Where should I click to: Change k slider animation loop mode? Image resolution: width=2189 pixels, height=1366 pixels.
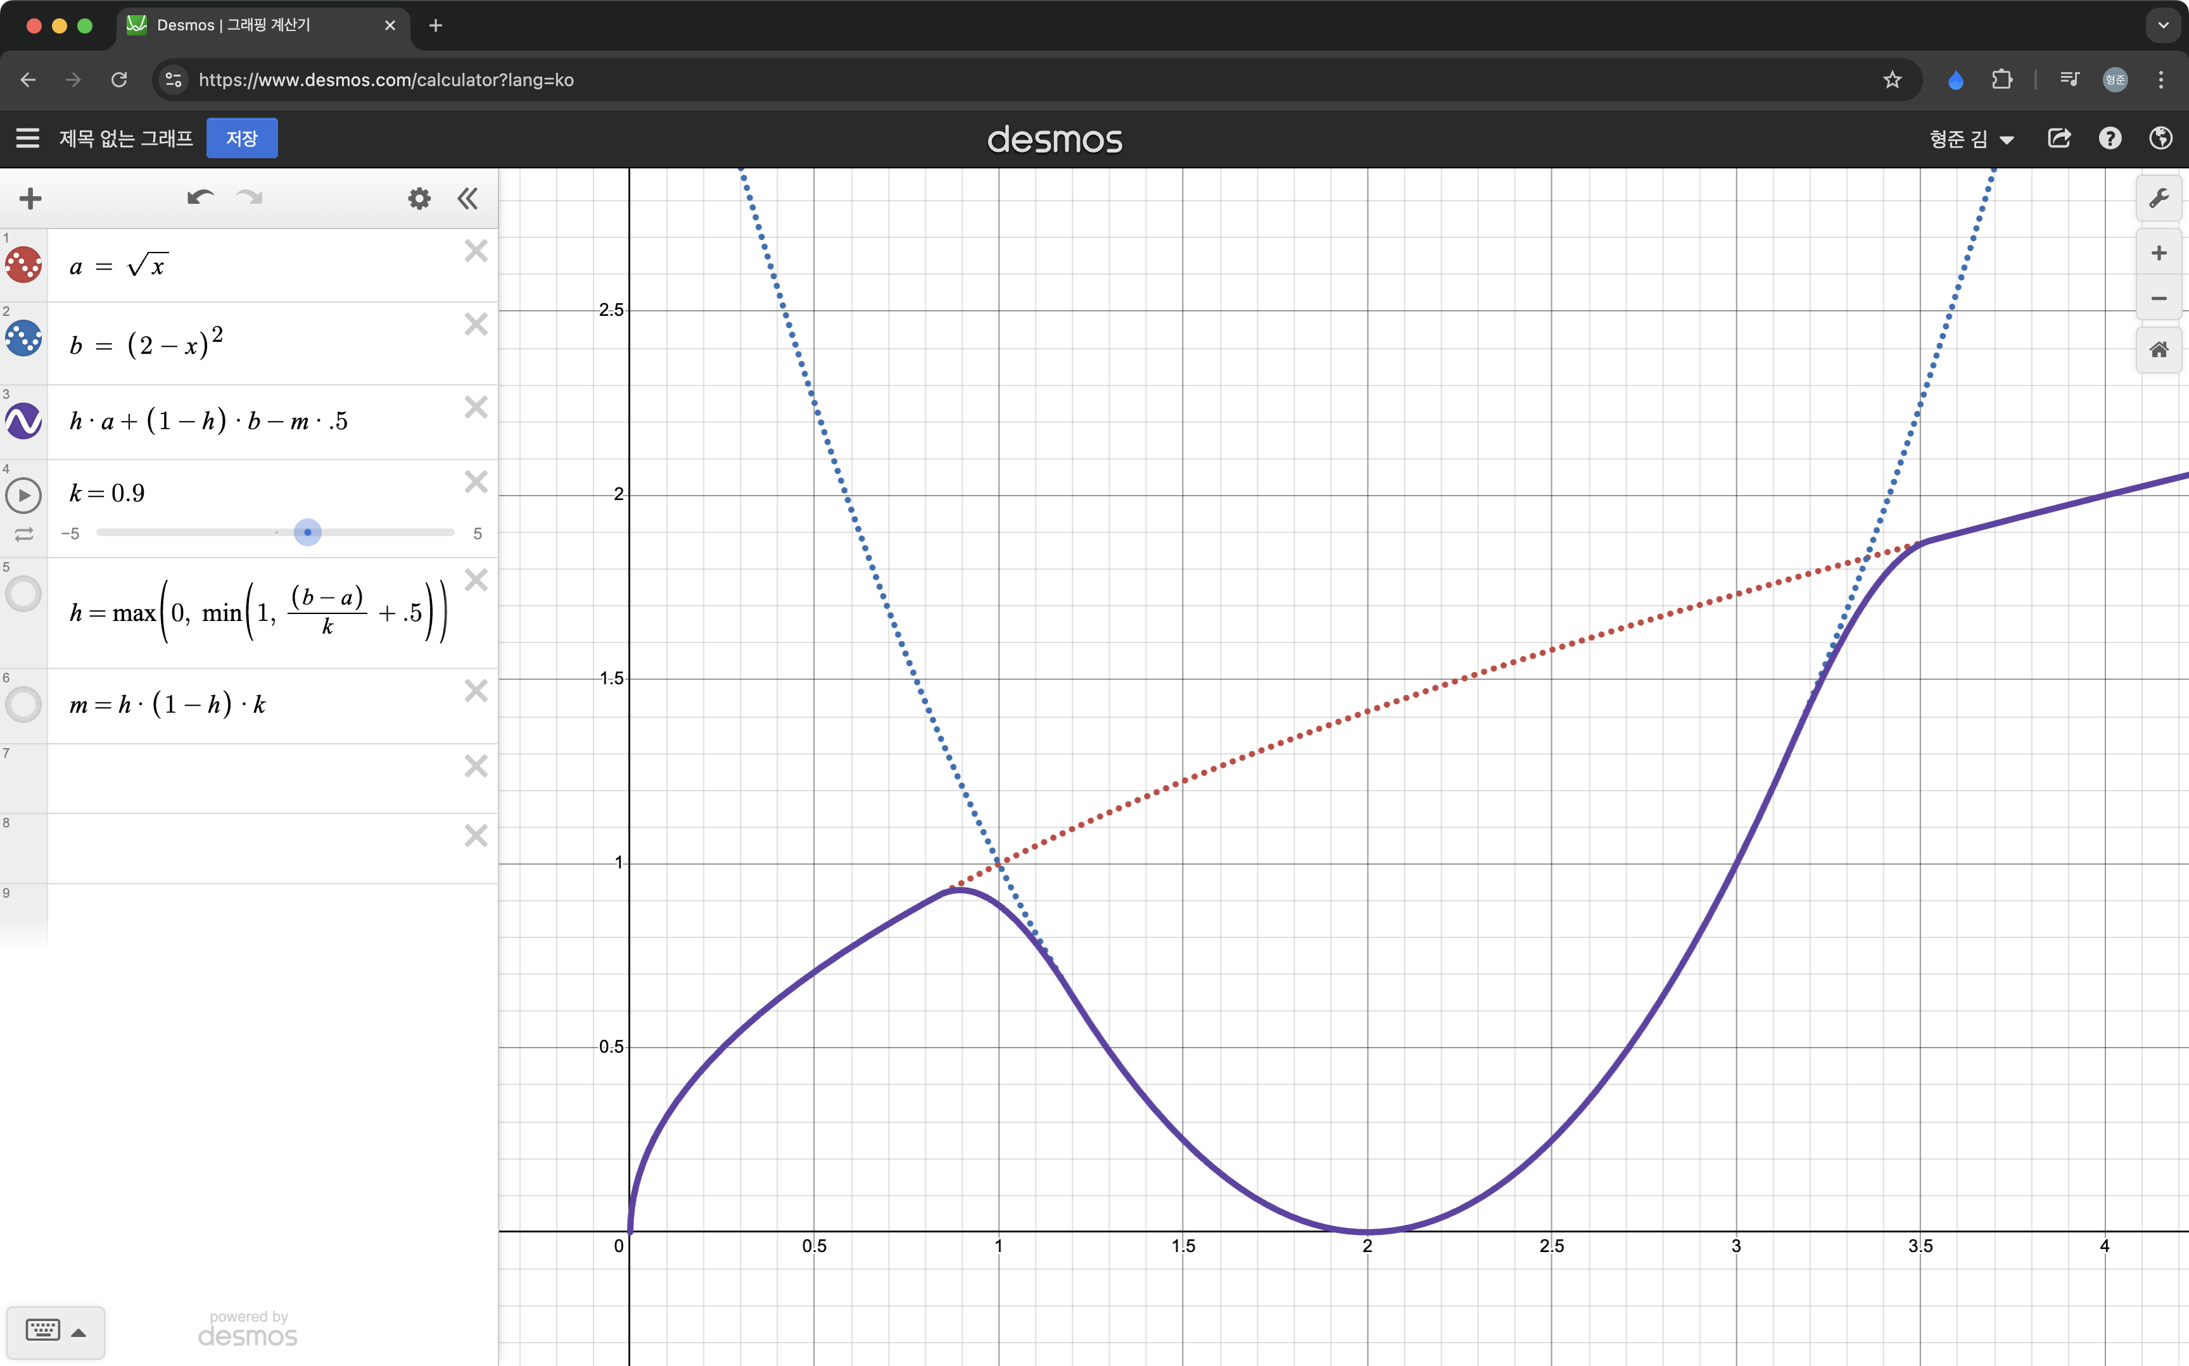(x=23, y=535)
